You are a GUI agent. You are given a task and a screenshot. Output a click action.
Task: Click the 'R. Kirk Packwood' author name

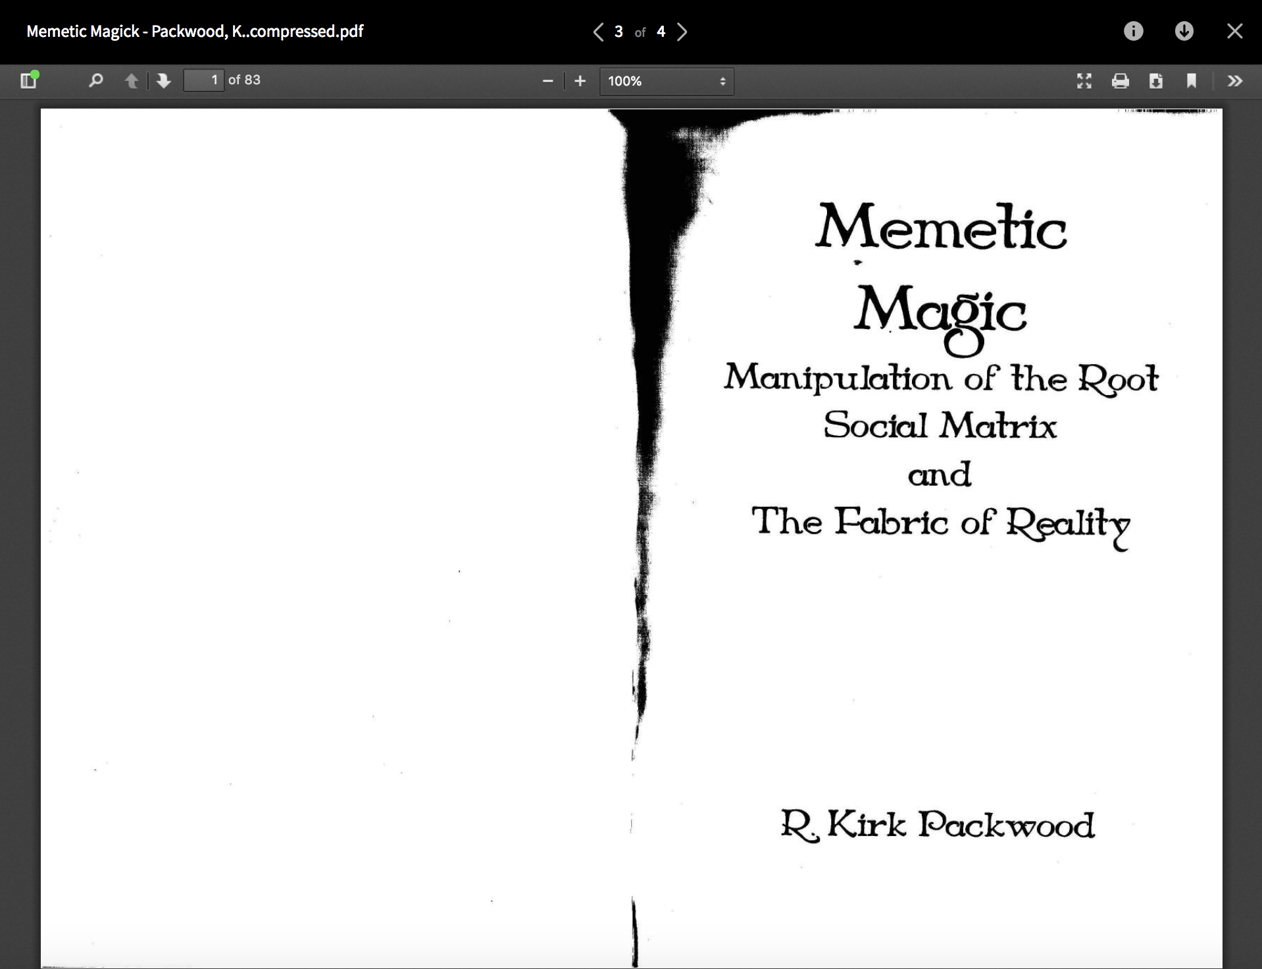point(938,825)
